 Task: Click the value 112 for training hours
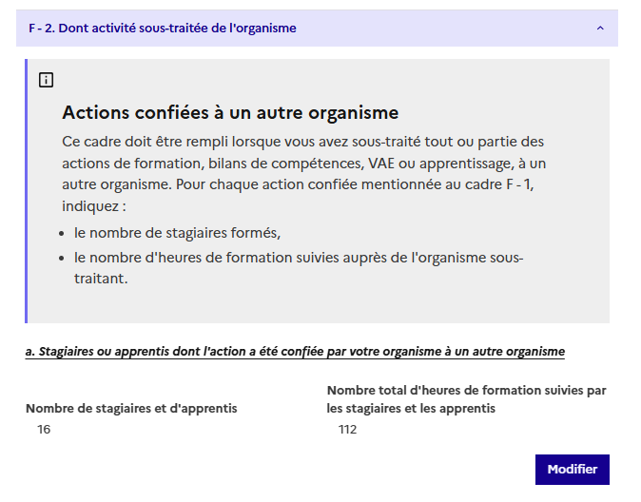coord(347,430)
